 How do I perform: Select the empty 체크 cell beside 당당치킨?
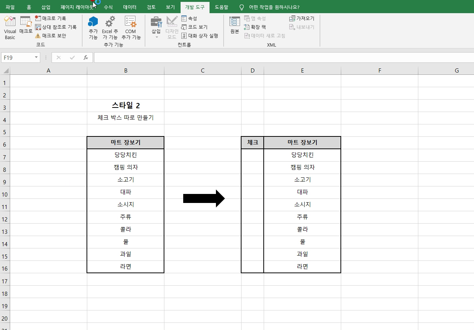coord(252,155)
